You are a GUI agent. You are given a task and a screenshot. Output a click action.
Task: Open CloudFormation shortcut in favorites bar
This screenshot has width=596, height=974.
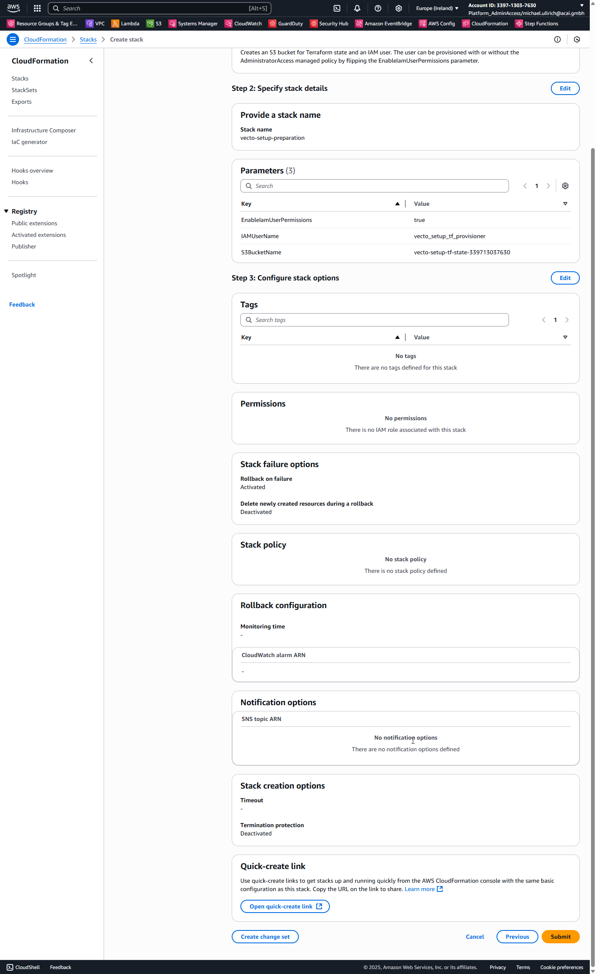coord(485,24)
